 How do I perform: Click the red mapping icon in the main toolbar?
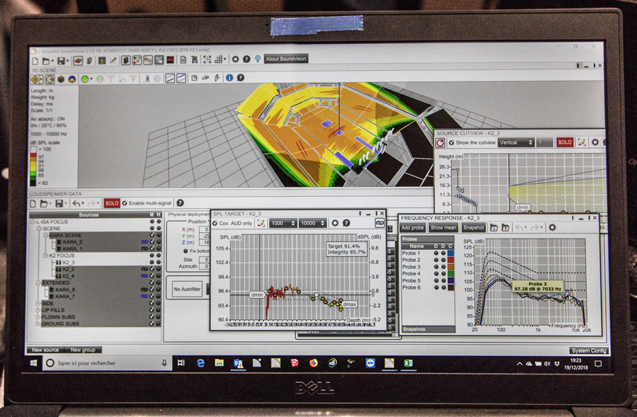click(x=170, y=60)
